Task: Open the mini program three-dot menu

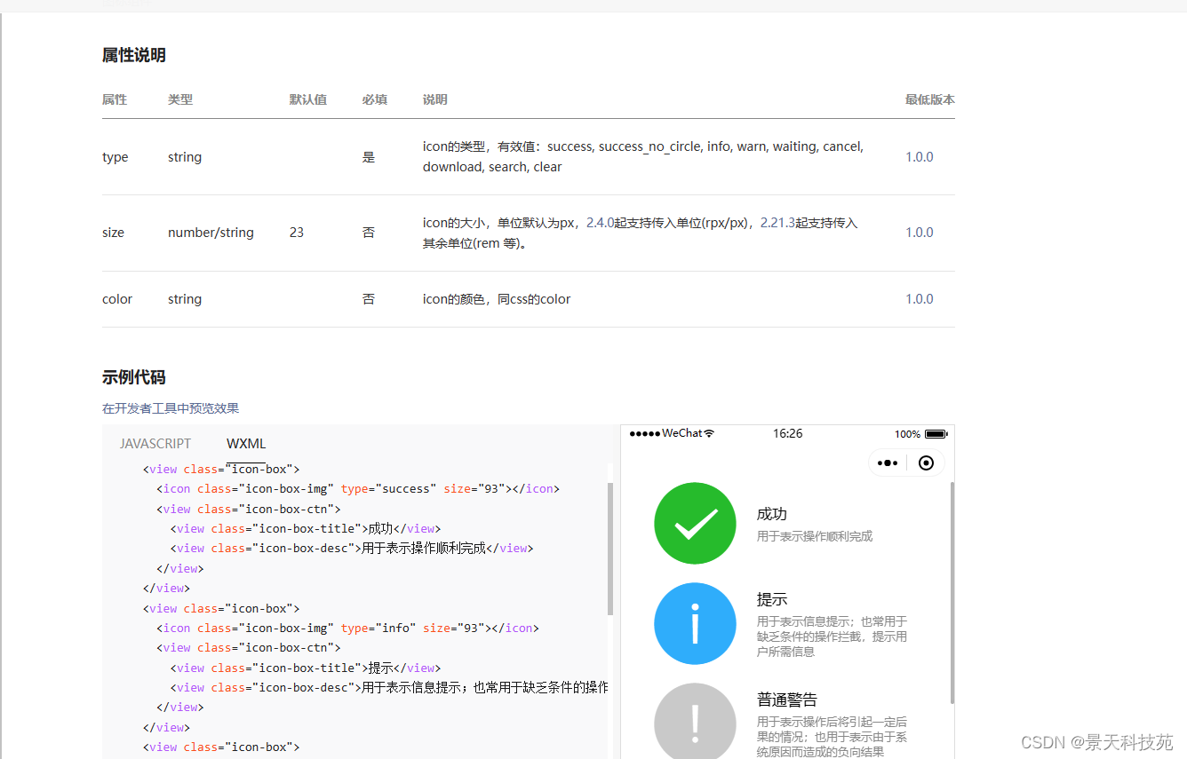Action: tap(887, 463)
